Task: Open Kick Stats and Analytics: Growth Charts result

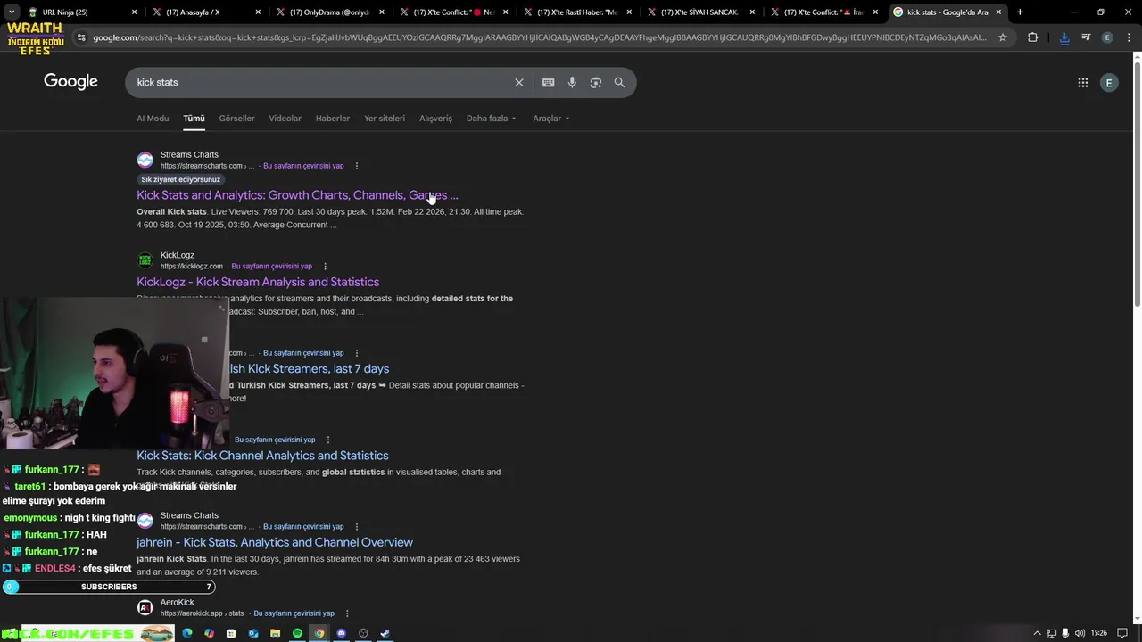Action: pyautogui.click(x=297, y=195)
